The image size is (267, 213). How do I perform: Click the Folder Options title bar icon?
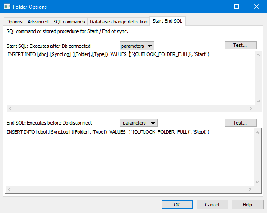point(7,7)
